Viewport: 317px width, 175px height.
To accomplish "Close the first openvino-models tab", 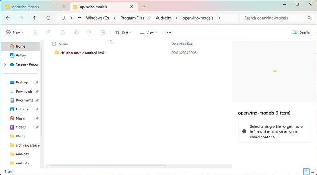I will 64,7.
